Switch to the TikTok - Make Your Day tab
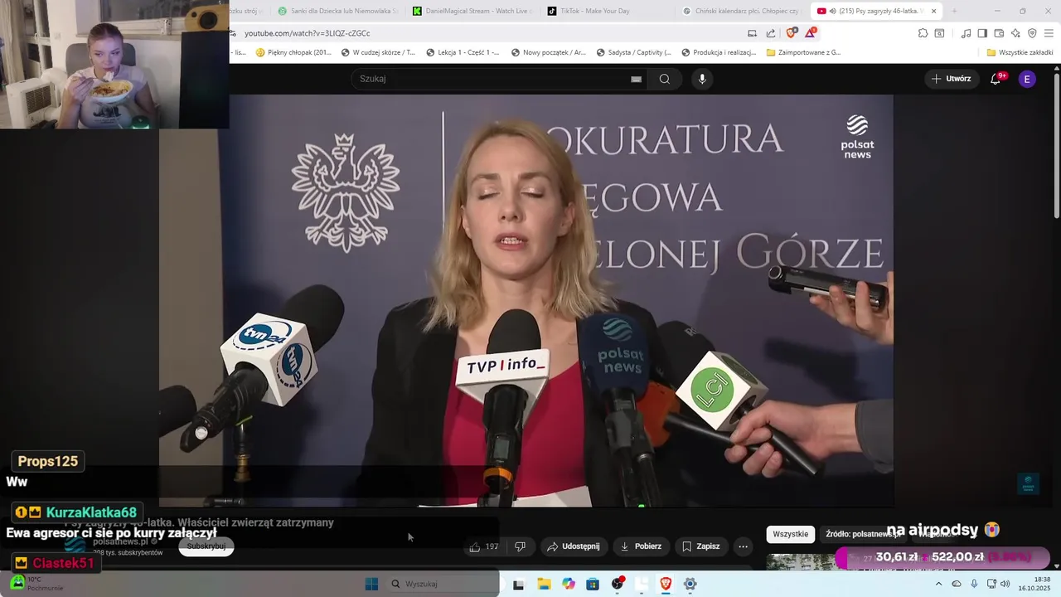The image size is (1061, 597). point(606,11)
